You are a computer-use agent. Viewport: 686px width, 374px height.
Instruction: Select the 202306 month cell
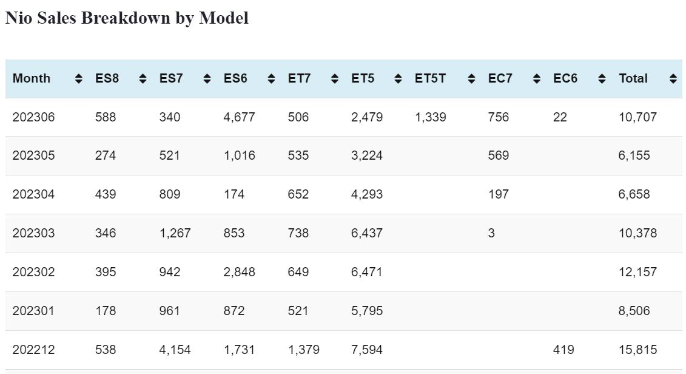33,117
